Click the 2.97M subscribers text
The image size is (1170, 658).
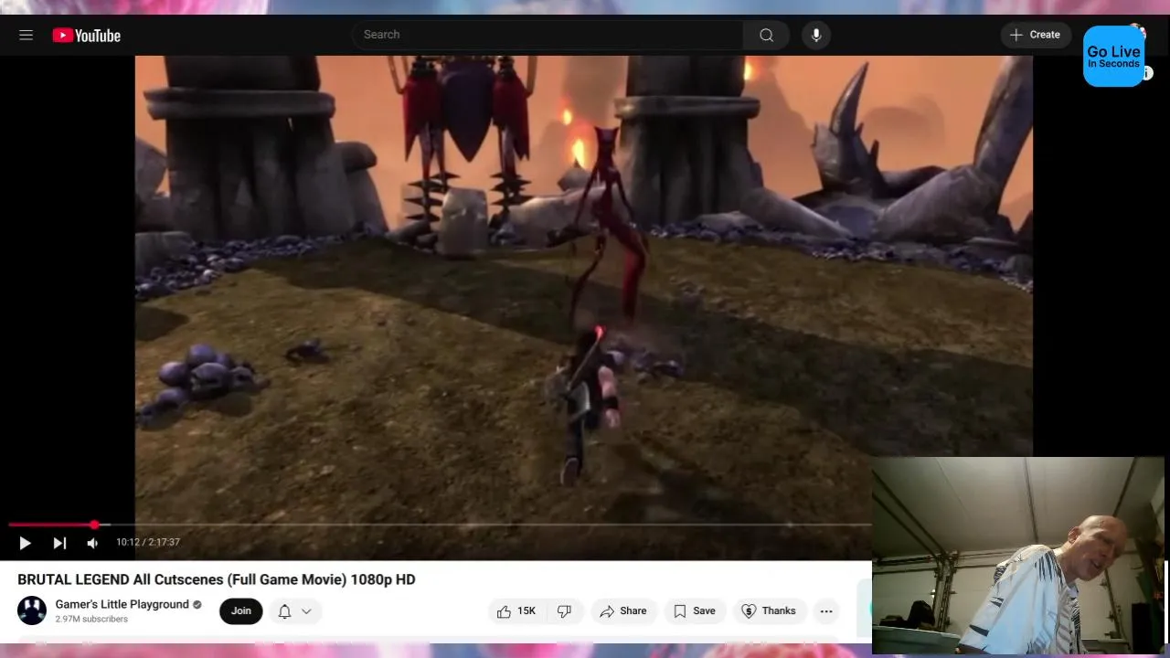(91, 620)
